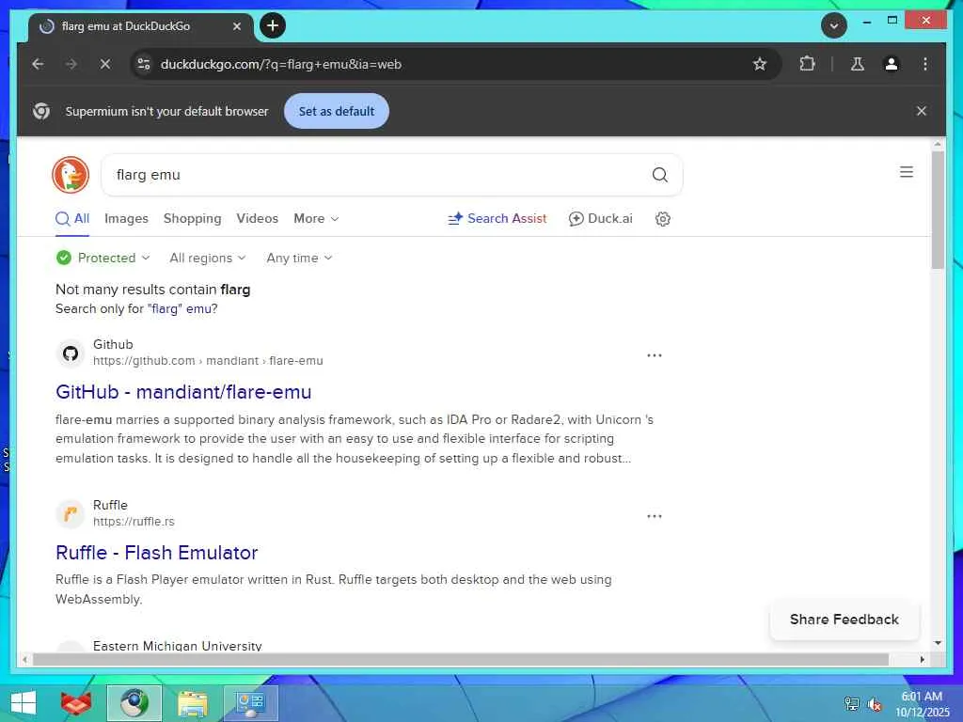This screenshot has height=722, width=963.
Task: Stop loading the page
Action: point(105,64)
